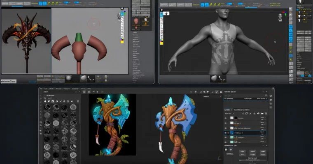
Task: Open the Window menu in Substance Painter
Action: click(58, 89)
